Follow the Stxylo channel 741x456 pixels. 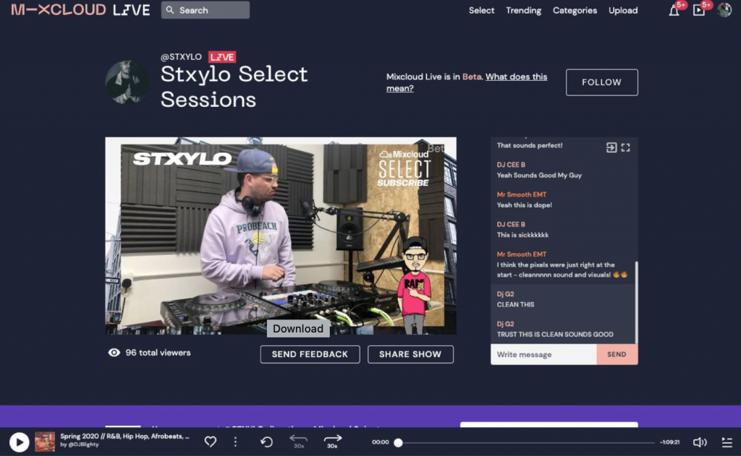(x=601, y=82)
